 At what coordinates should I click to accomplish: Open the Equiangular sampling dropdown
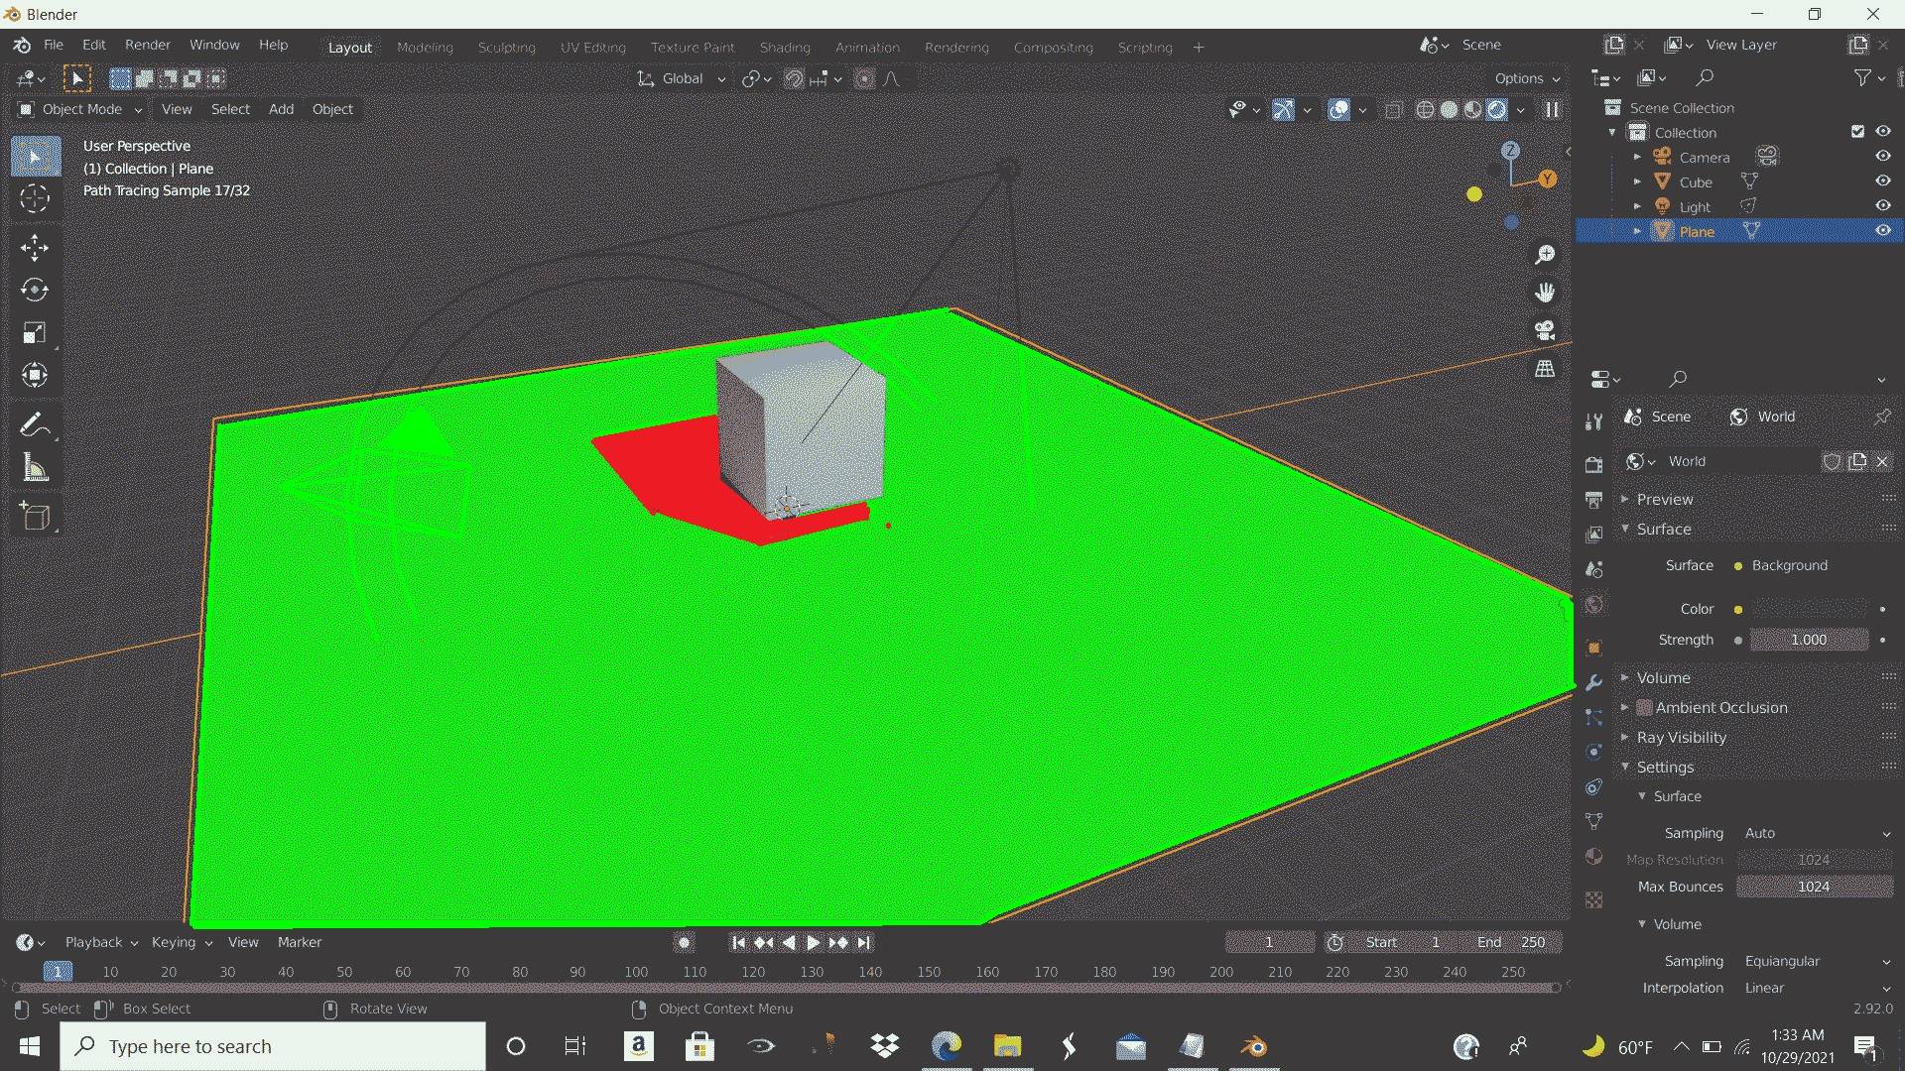coord(1815,962)
